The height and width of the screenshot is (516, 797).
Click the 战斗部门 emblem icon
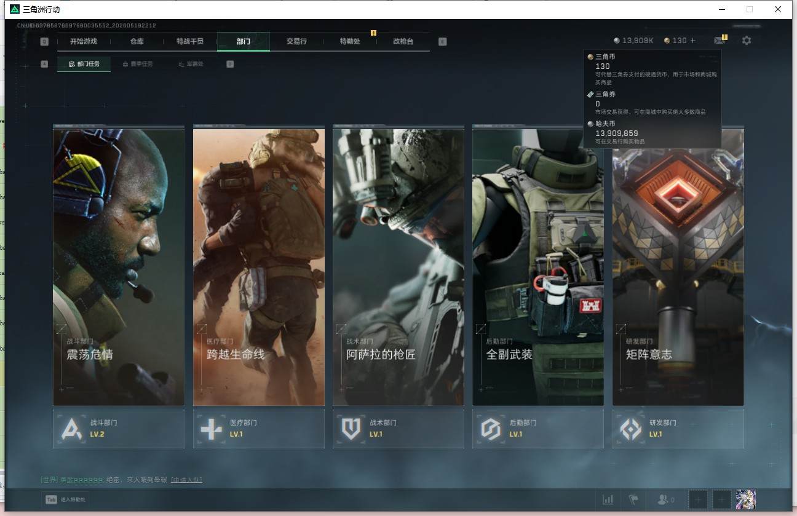tap(71, 429)
